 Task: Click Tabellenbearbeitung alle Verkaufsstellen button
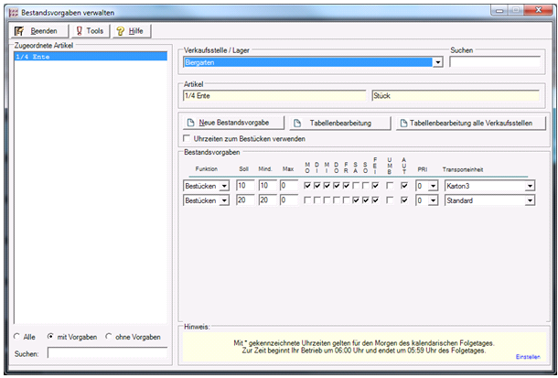(471, 124)
